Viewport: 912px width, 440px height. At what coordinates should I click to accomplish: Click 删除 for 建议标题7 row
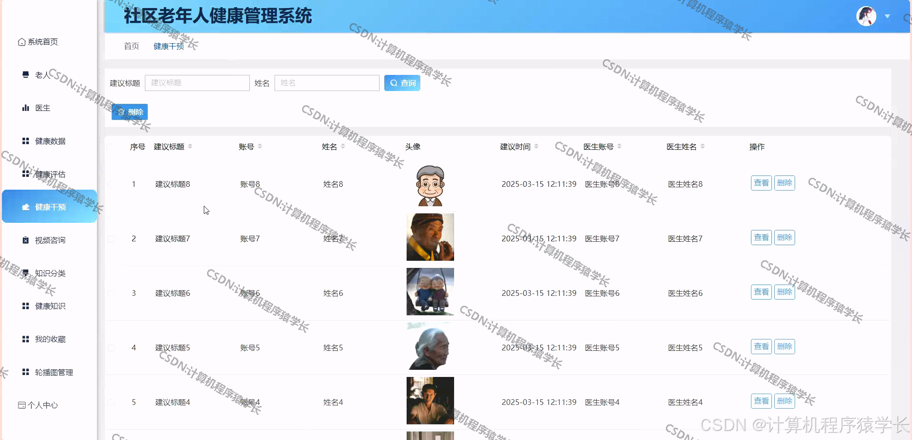point(785,238)
